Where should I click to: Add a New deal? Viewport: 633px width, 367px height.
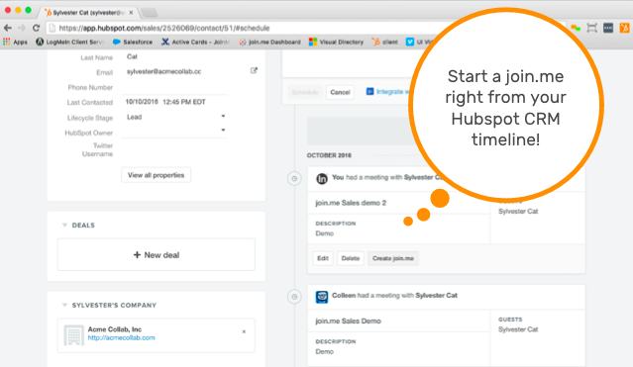click(157, 255)
